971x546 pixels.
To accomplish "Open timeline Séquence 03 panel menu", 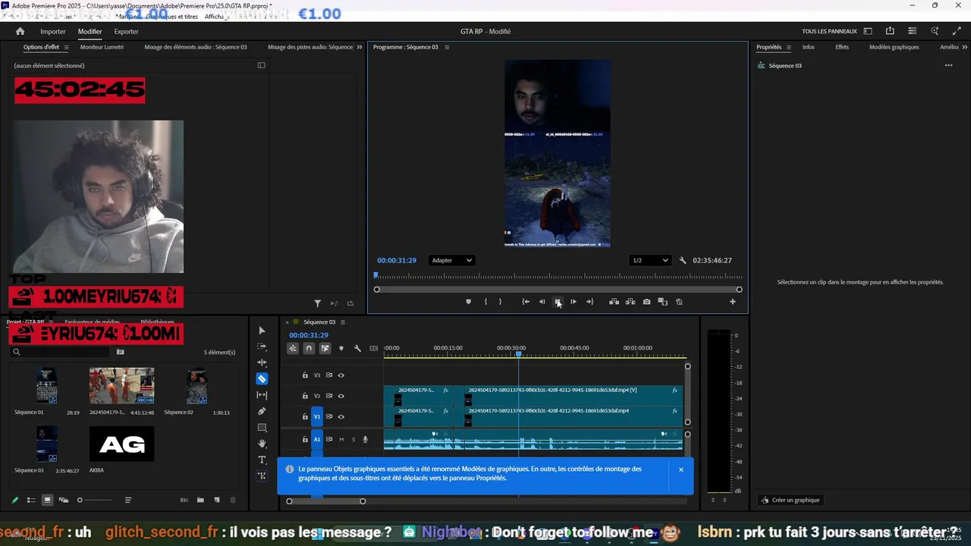I will (342, 322).
